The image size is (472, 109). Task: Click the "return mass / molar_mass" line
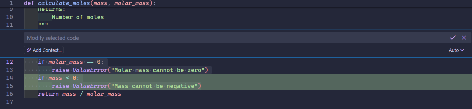pos(80,94)
